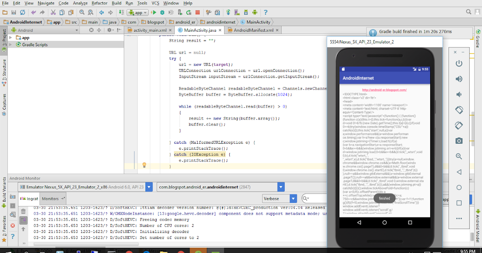Image resolution: width=482 pixels, height=253 pixels.
Task: Open the 'app' run configuration dropdown
Action: 138,12
